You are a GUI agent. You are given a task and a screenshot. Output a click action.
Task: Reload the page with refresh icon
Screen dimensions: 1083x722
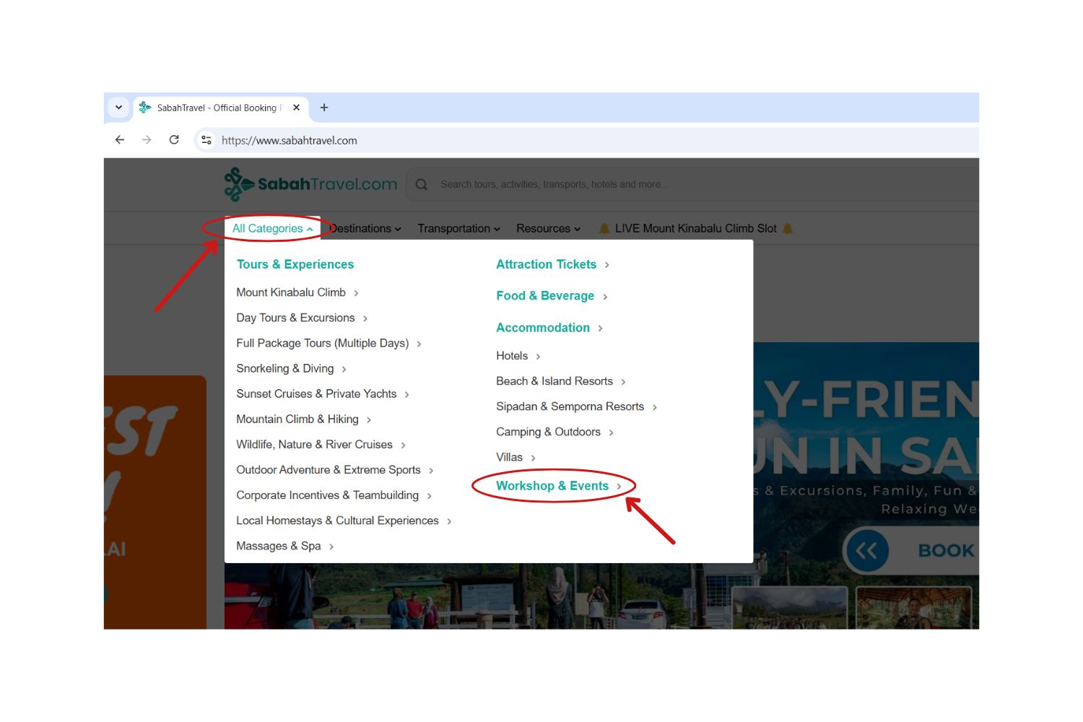(x=174, y=140)
